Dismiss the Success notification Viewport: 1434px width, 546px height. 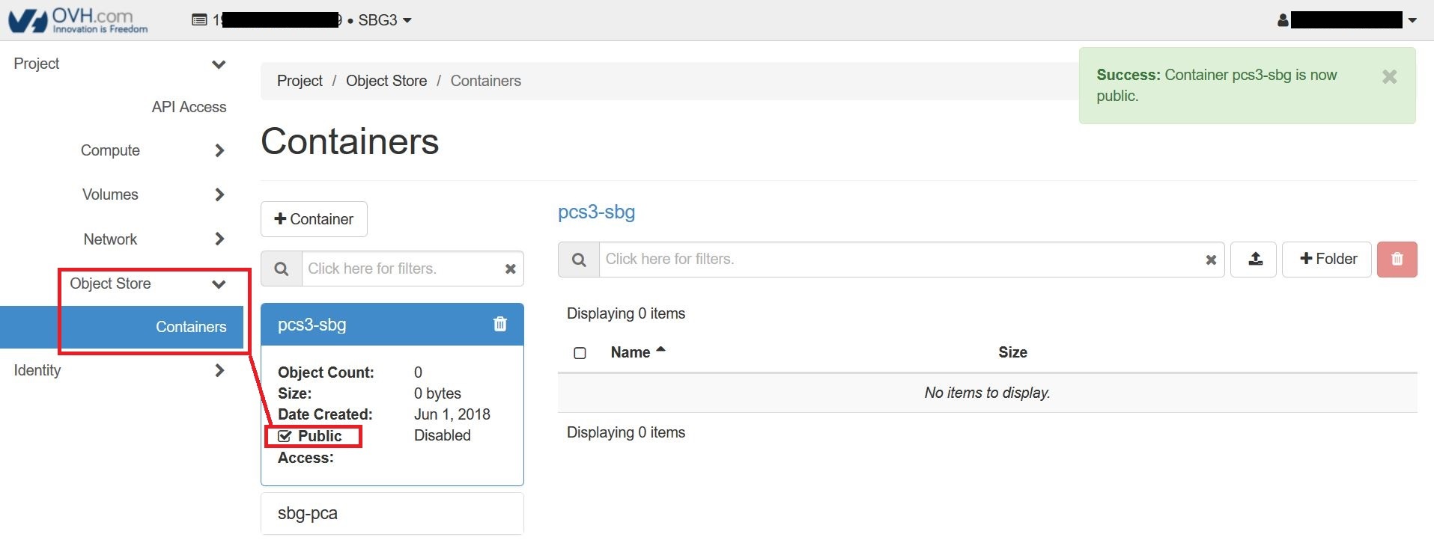(1389, 77)
